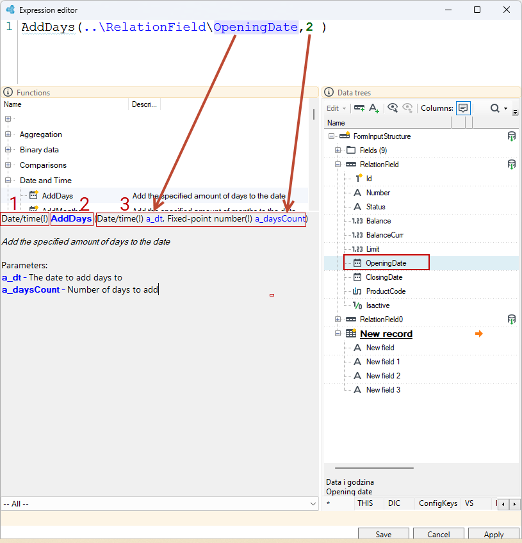Toggle the Columns description button
The width and height of the screenshot is (522, 543).
tap(463, 108)
